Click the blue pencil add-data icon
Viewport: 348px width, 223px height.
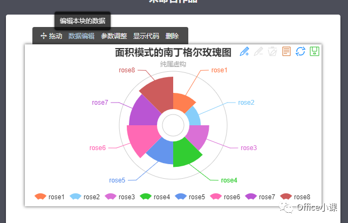click(244, 51)
